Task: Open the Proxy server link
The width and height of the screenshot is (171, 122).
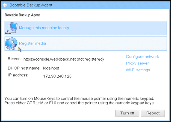Action: pyautogui.click(x=137, y=63)
